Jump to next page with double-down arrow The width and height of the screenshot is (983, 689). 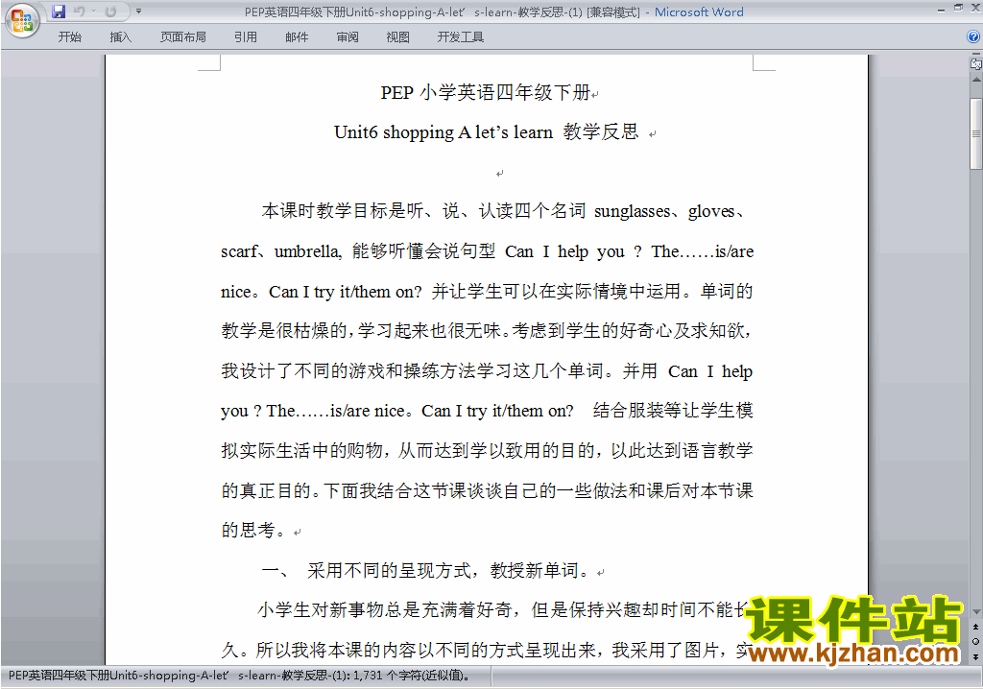coord(975,656)
